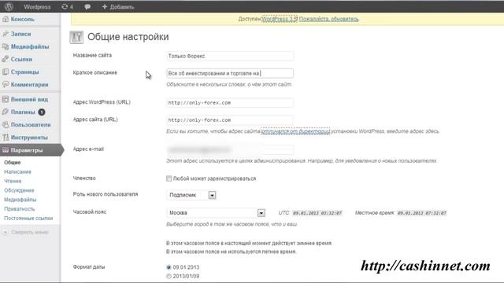504x283 pixels.
Task: Open the Внешний вид menu item
Action: point(29,100)
